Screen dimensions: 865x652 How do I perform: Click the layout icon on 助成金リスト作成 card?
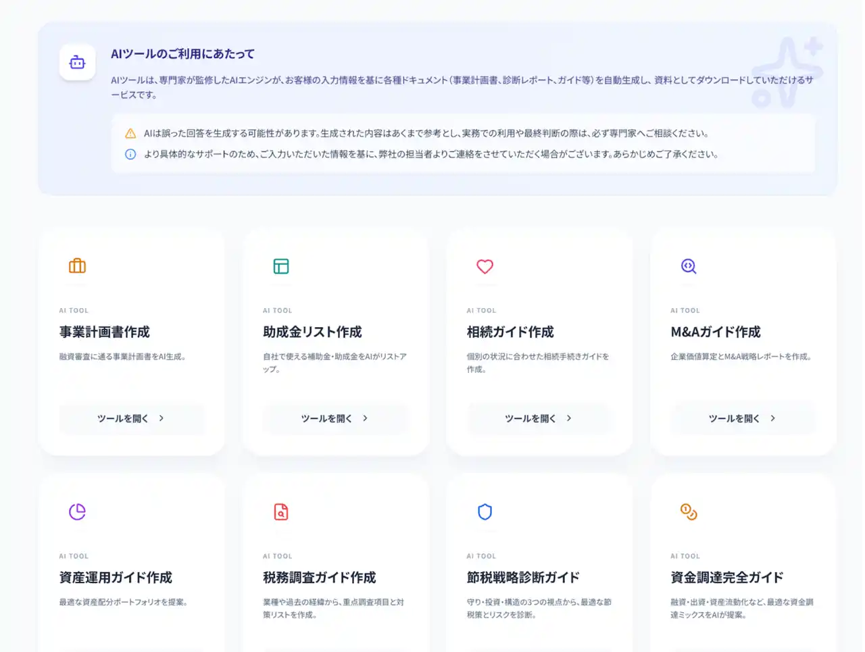point(281,266)
